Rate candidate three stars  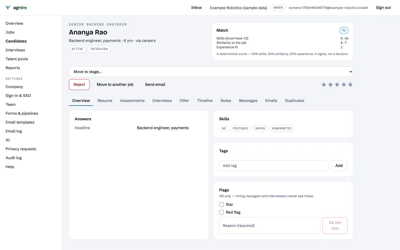pos(337,84)
